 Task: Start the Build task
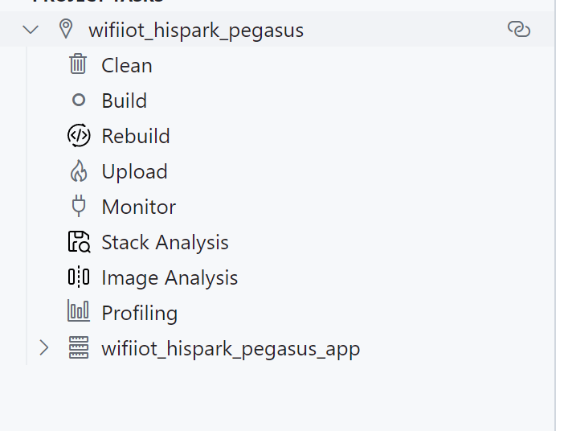[125, 101]
